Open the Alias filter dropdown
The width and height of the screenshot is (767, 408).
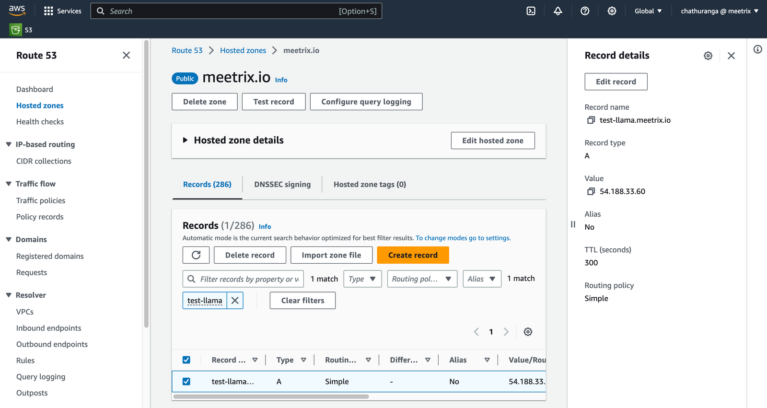pos(482,279)
